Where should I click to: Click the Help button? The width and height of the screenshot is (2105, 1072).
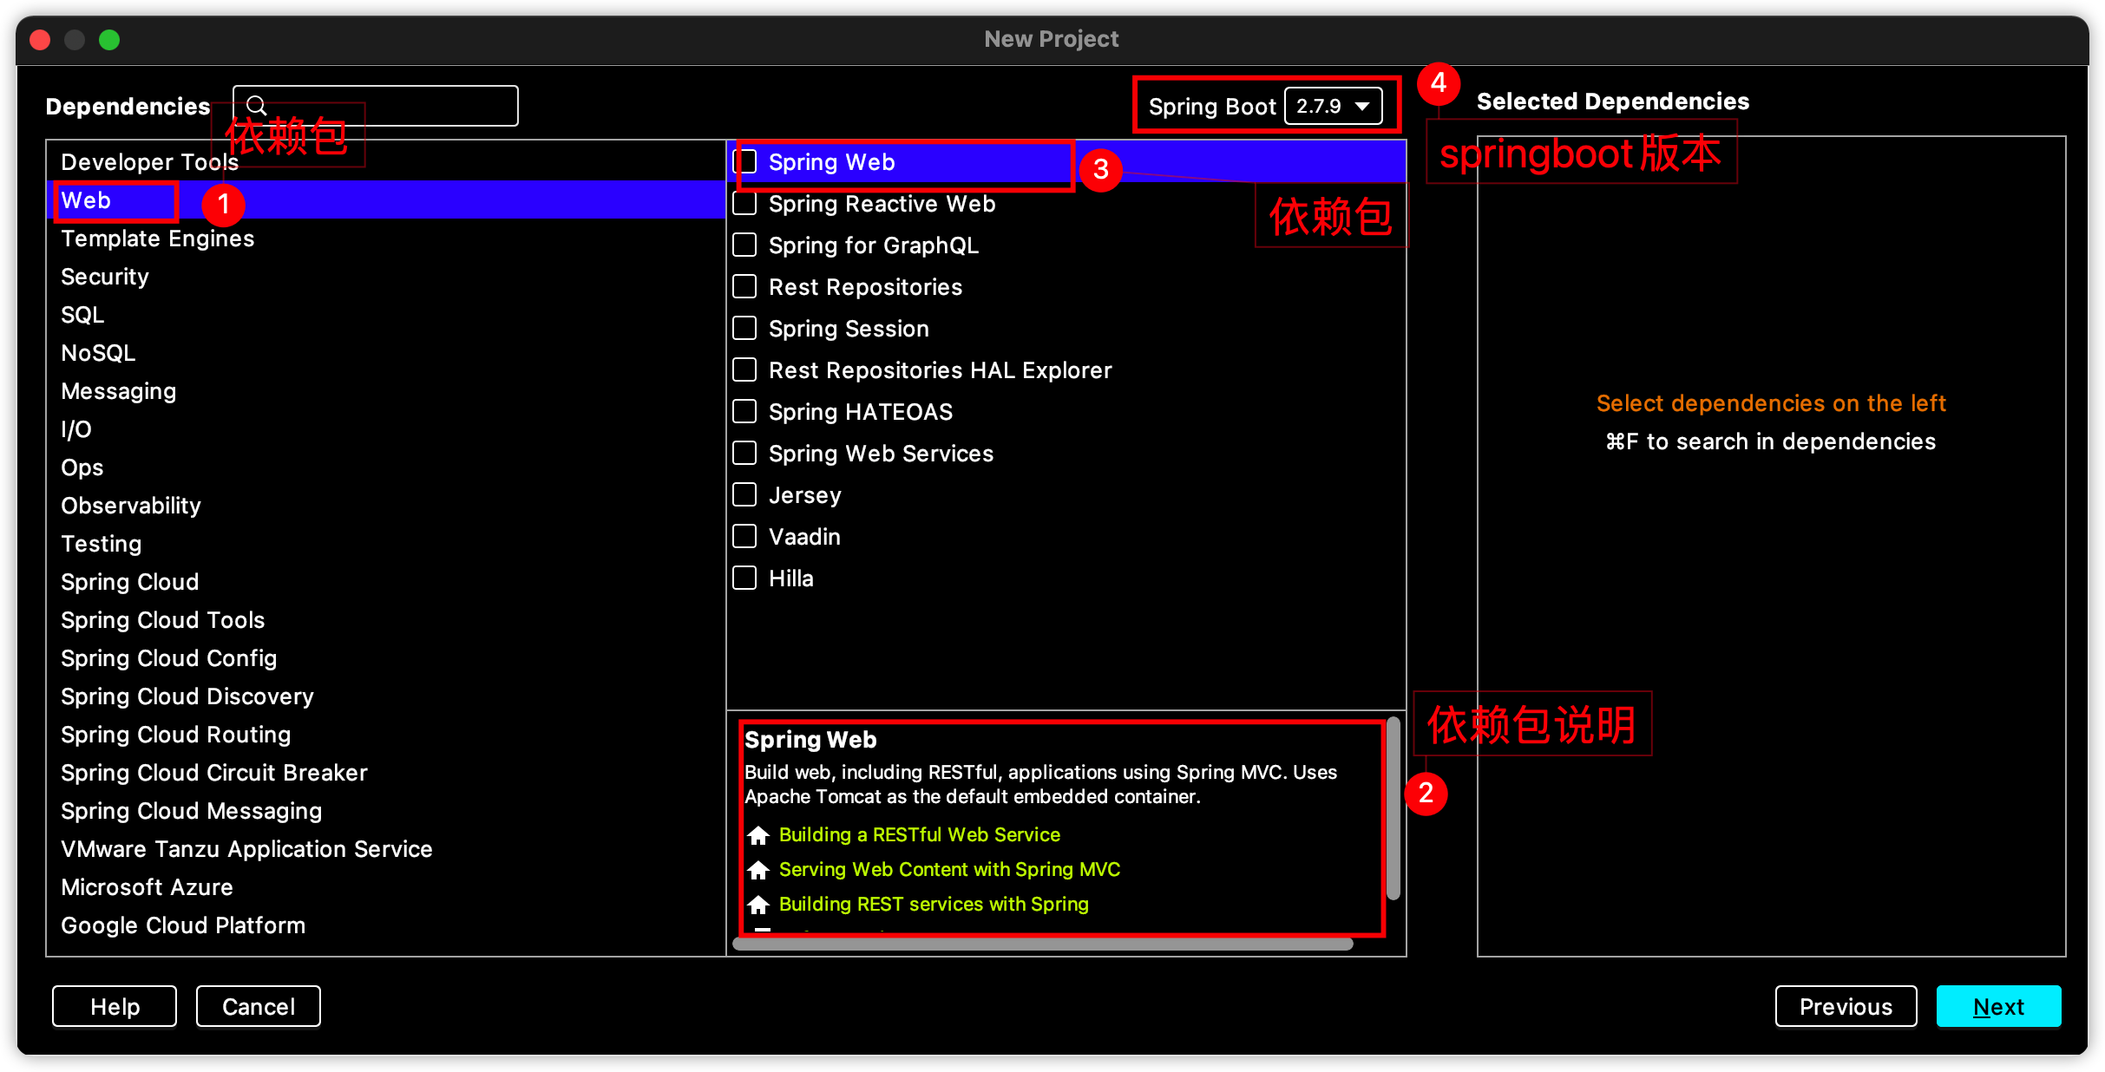point(115,1006)
